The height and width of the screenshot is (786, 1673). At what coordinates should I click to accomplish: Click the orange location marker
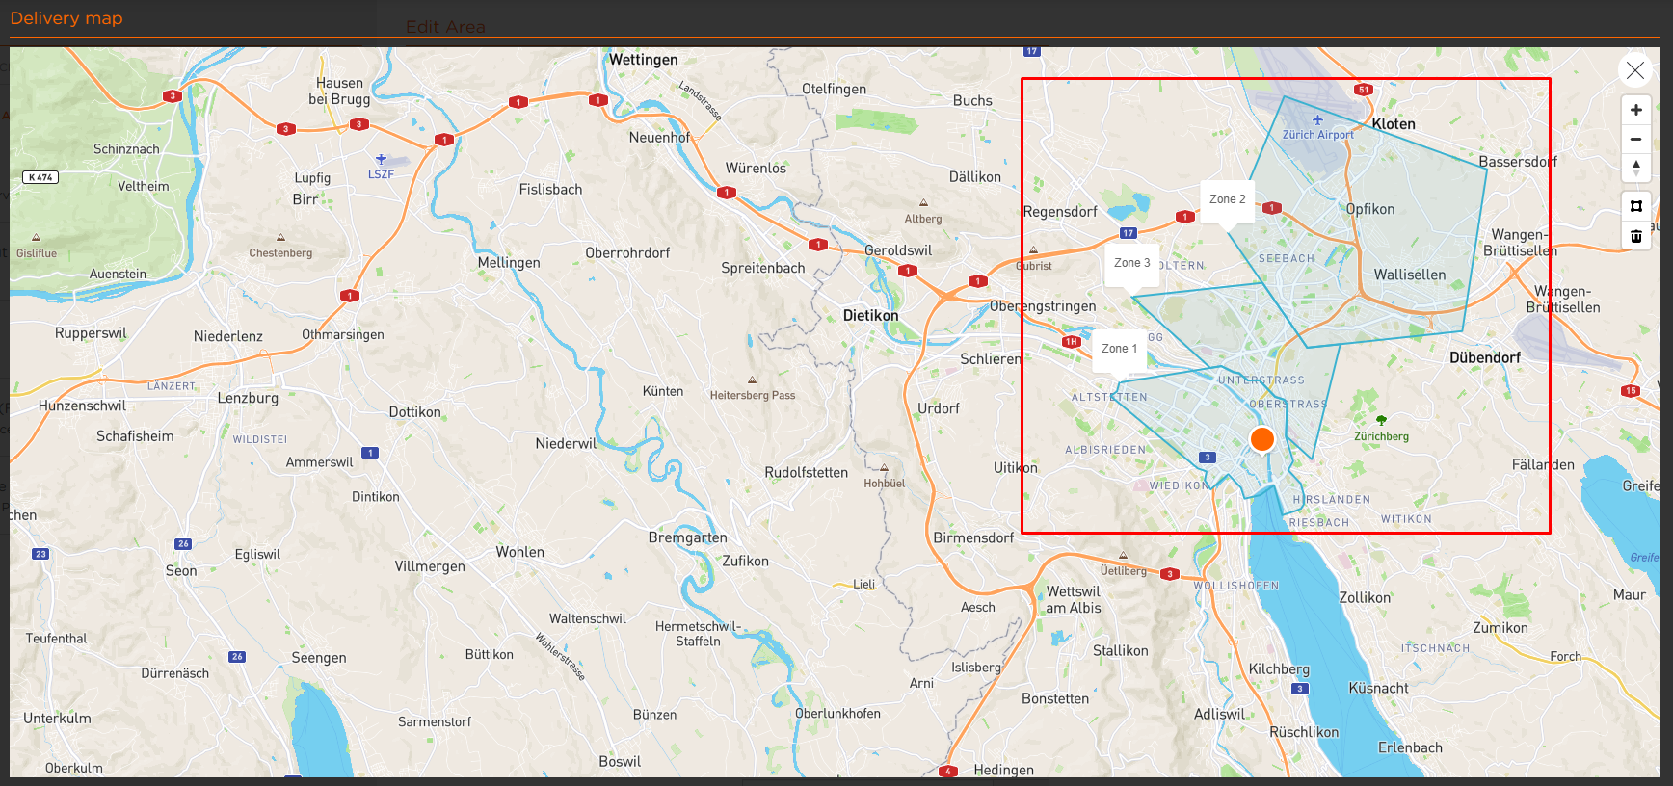point(1261,439)
